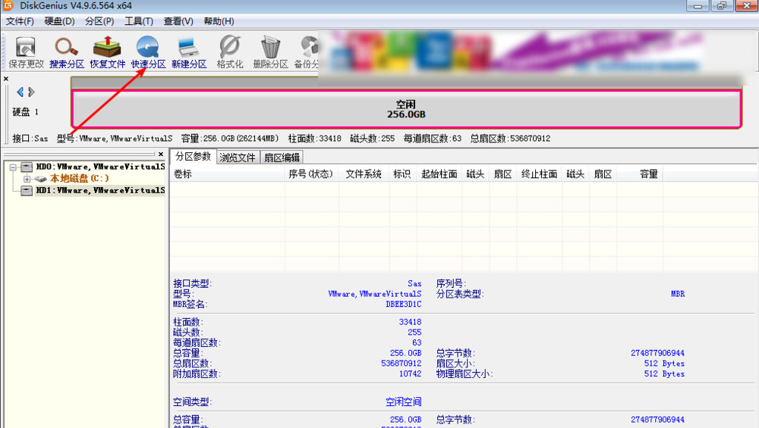Launch 恢复文件 (Recover Files) tool
Image resolution: width=759 pixels, height=428 pixels.
[x=108, y=52]
